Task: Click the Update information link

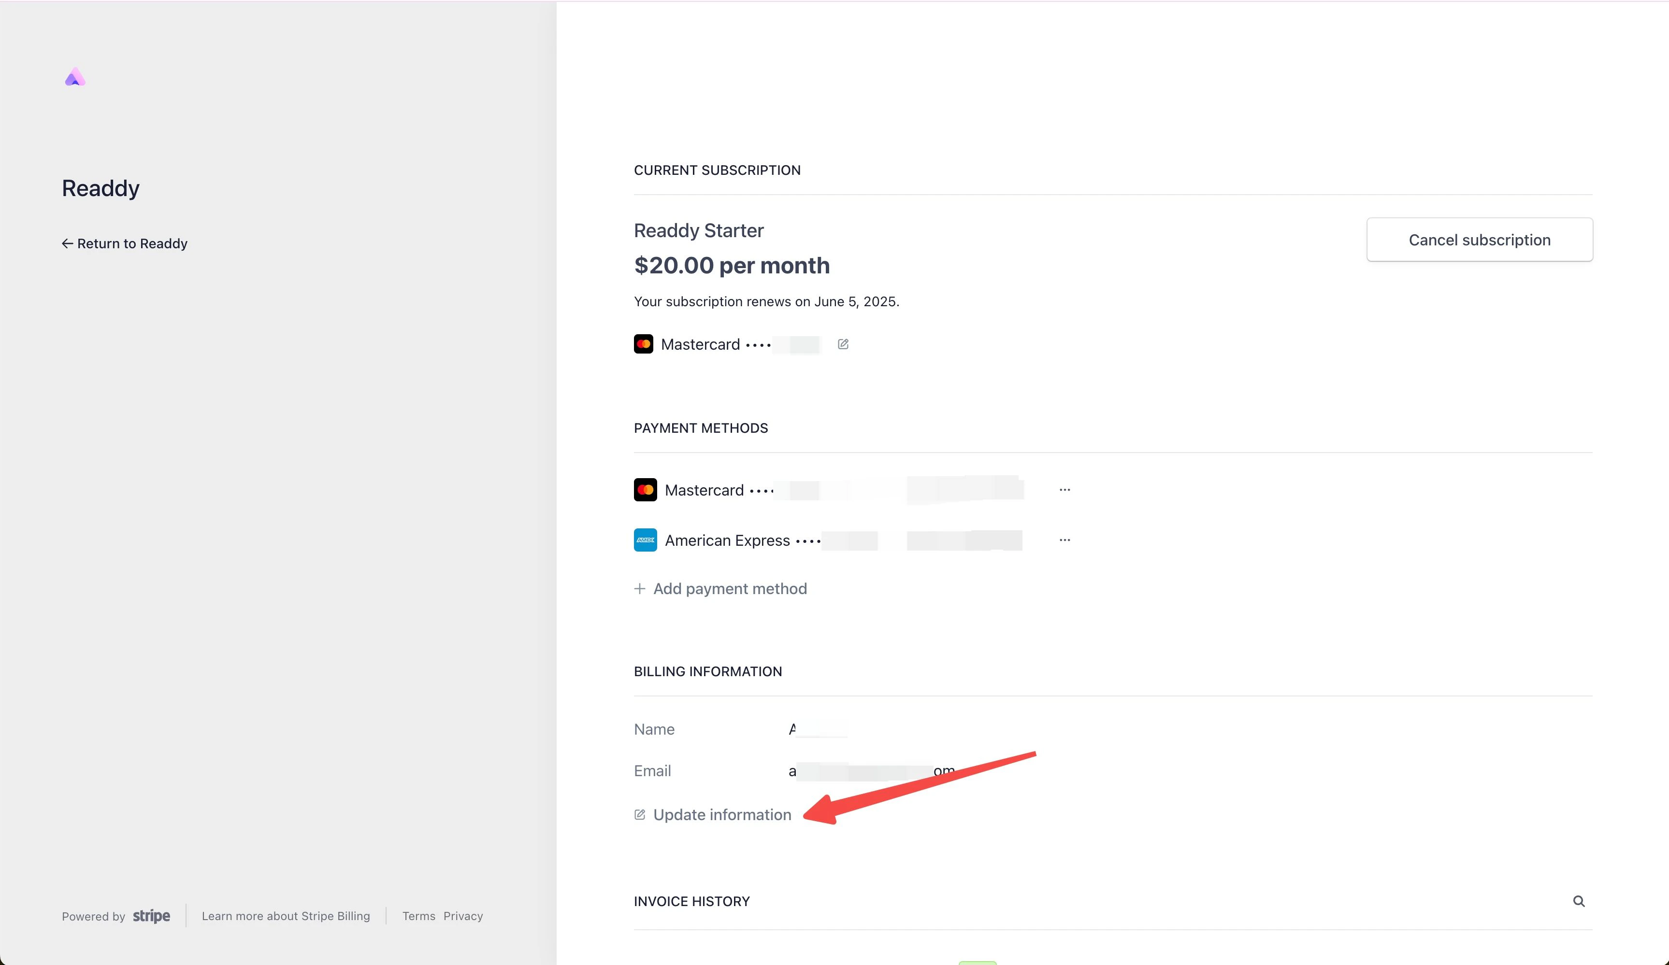Action: point(722,815)
